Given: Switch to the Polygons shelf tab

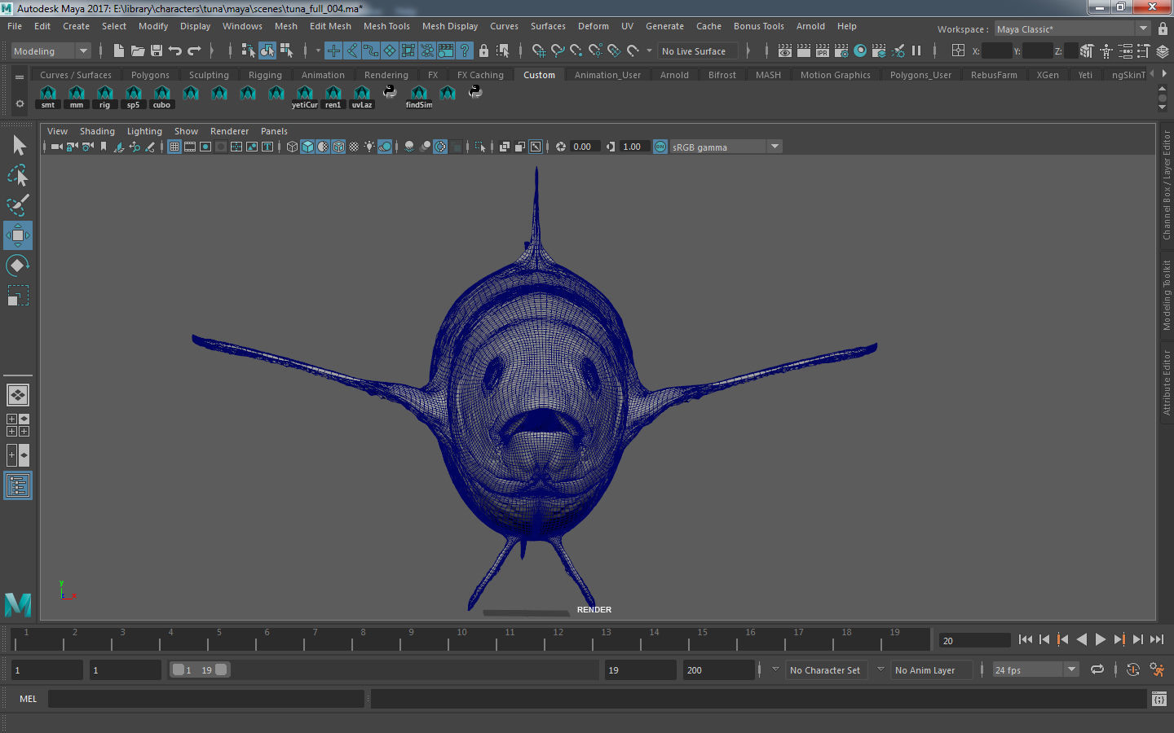Looking at the screenshot, I should (x=151, y=75).
